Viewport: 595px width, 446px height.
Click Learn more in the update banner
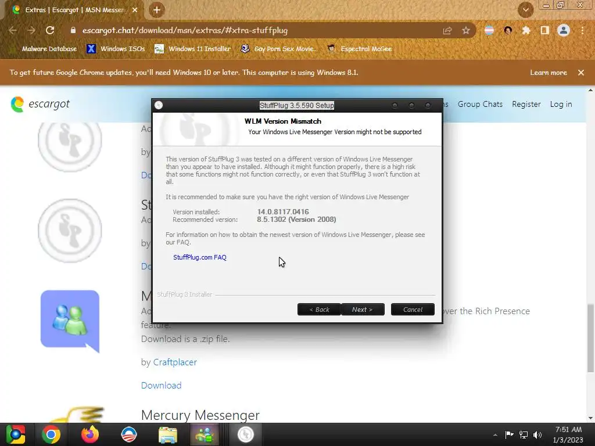pyautogui.click(x=549, y=73)
